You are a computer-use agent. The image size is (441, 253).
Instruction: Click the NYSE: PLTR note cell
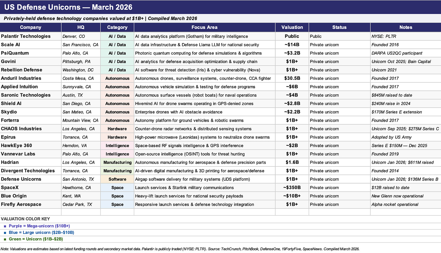pyautogui.click(x=406, y=36)
